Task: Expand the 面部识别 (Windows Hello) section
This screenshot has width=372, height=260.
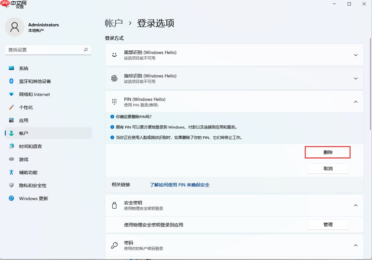Action: coord(355,55)
